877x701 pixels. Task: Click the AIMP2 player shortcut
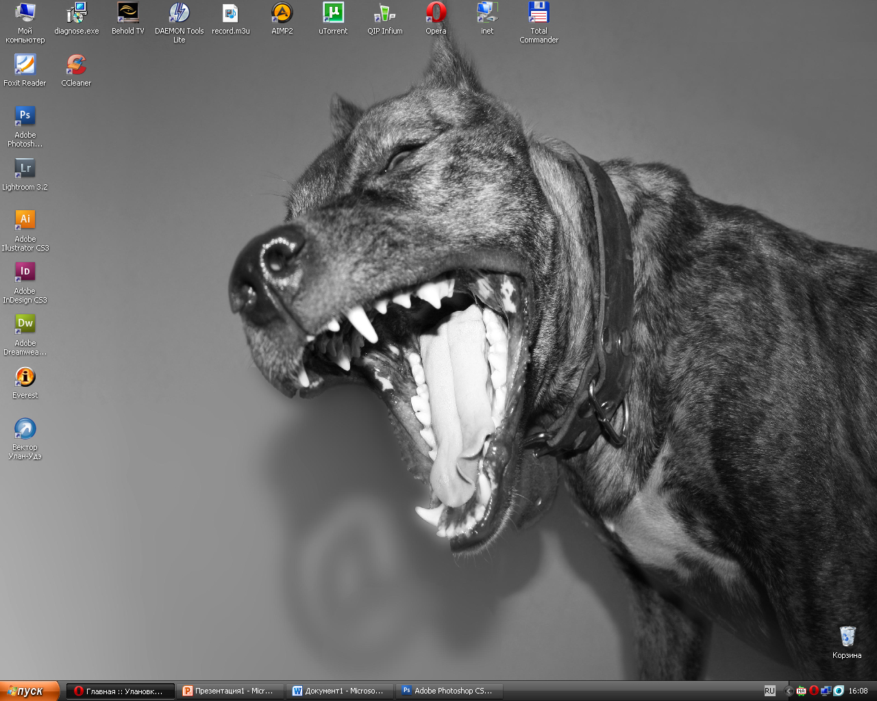tap(282, 13)
